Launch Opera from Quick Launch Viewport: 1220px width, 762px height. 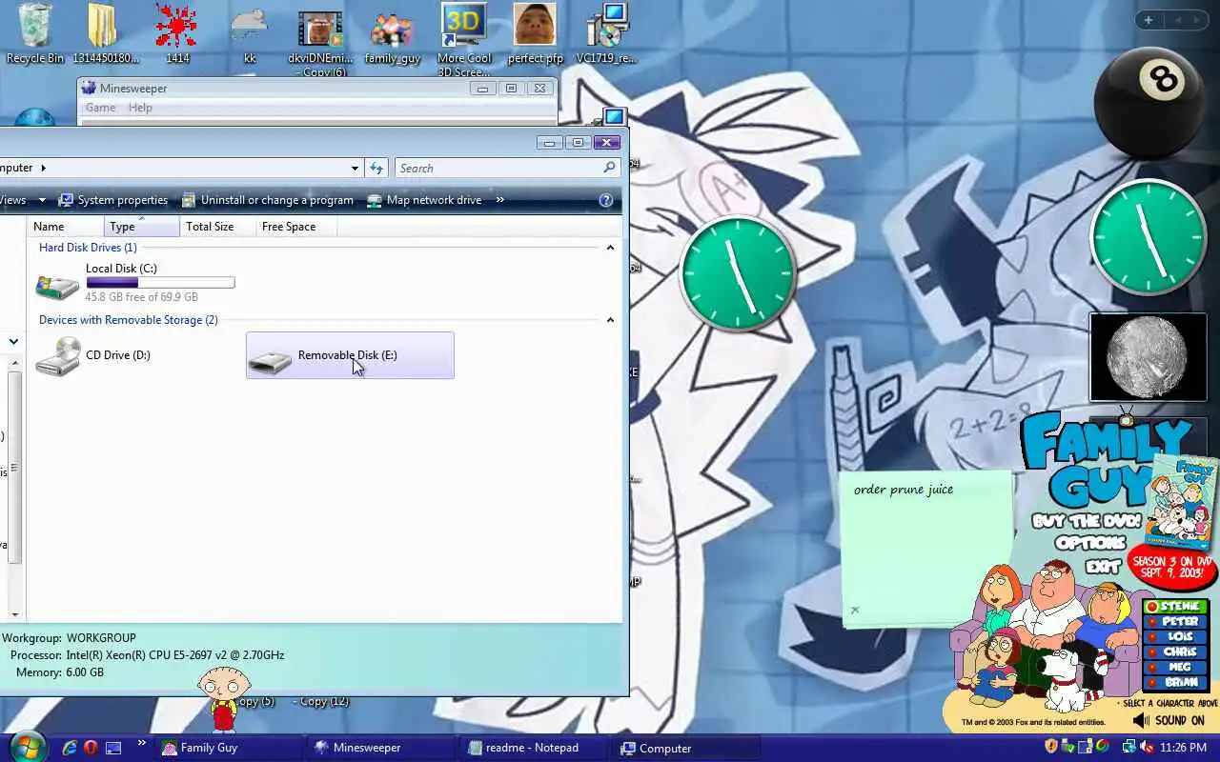(x=91, y=748)
